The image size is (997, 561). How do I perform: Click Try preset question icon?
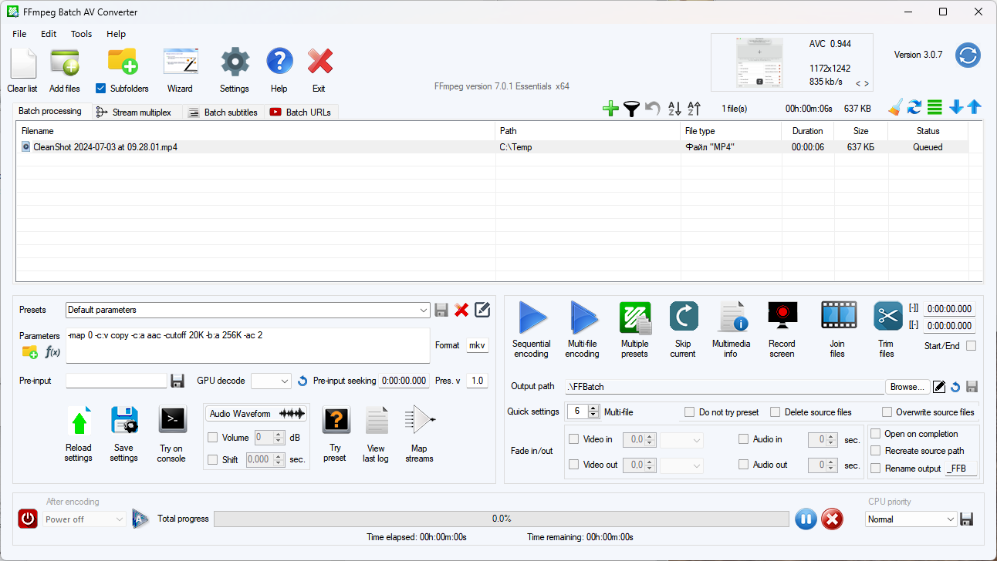point(336,421)
